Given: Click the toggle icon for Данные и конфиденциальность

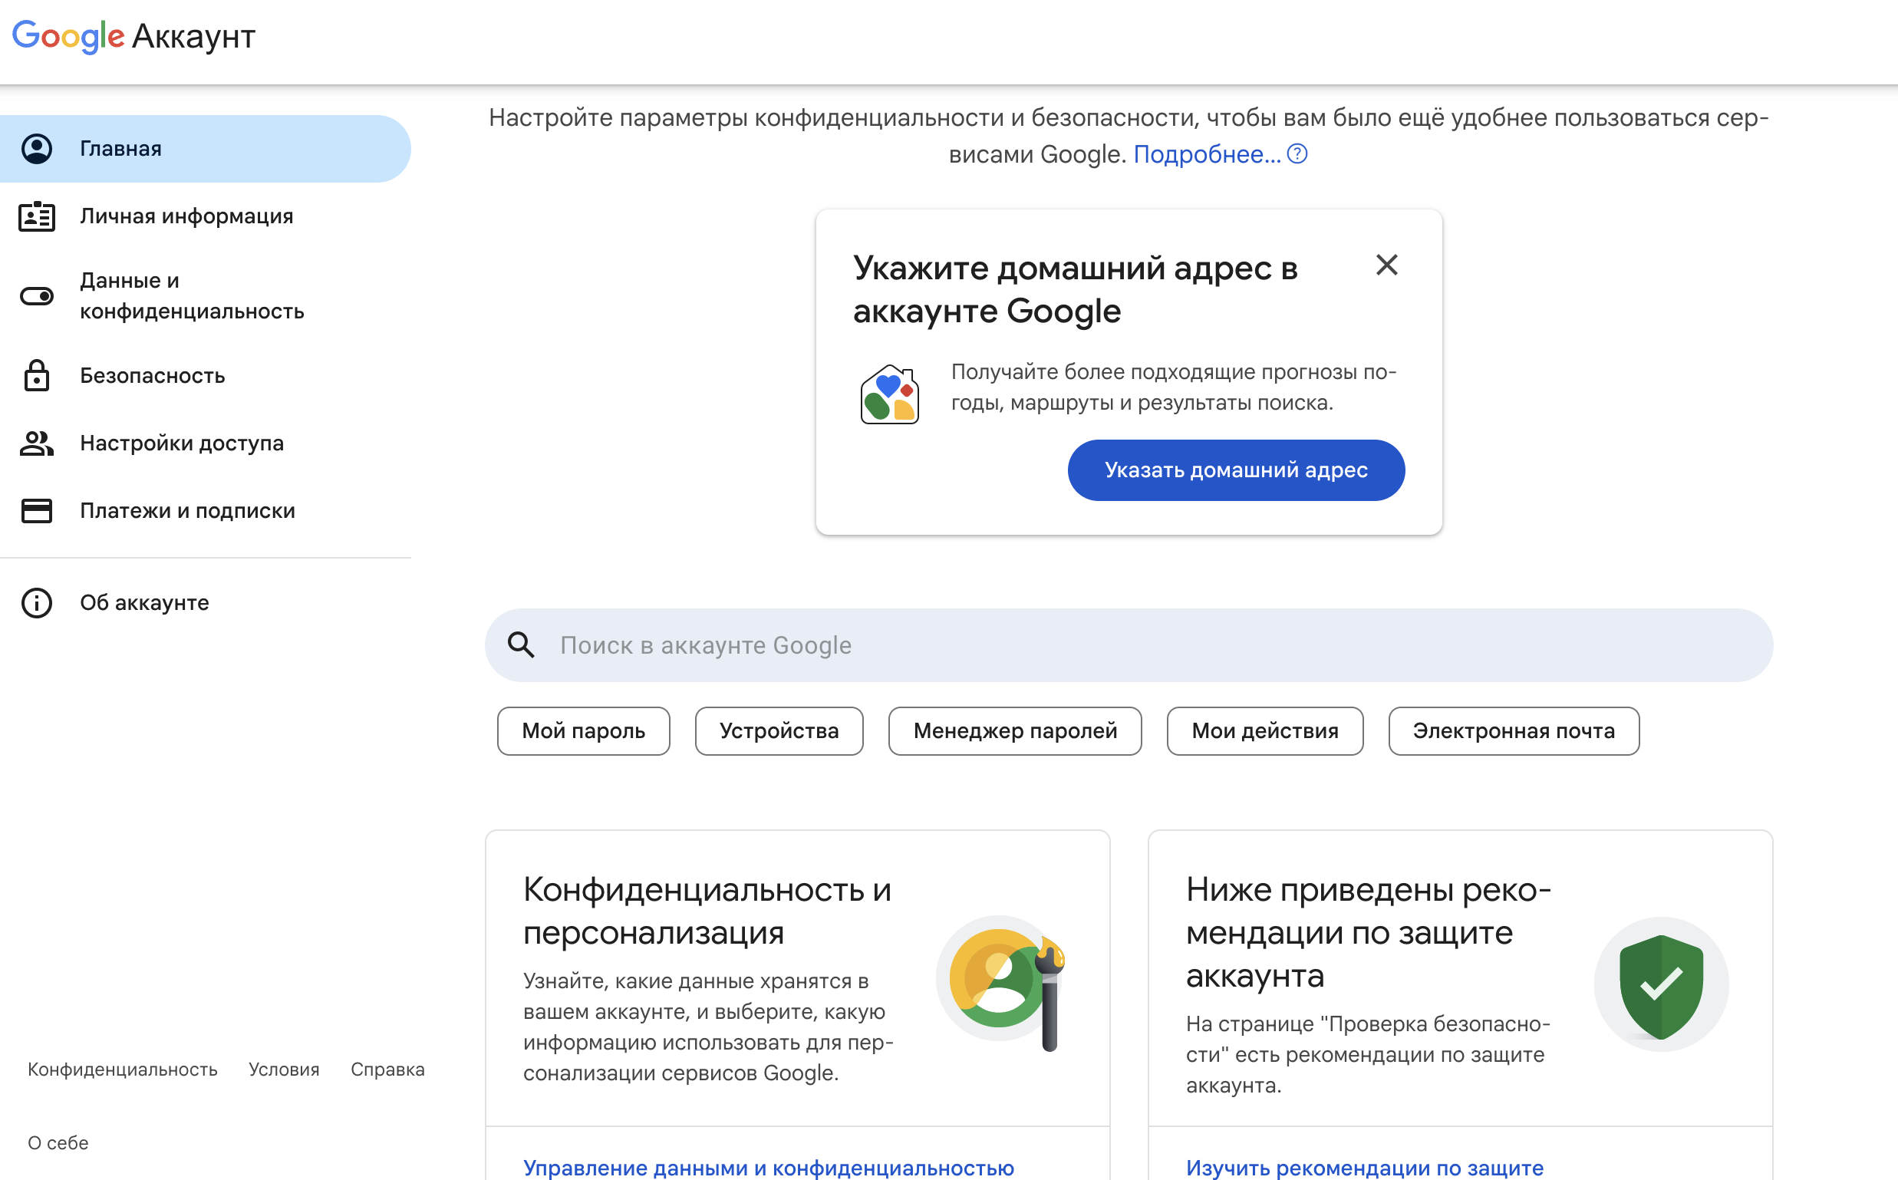Looking at the screenshot, I should pyautogui.click(x=37, y=296).
